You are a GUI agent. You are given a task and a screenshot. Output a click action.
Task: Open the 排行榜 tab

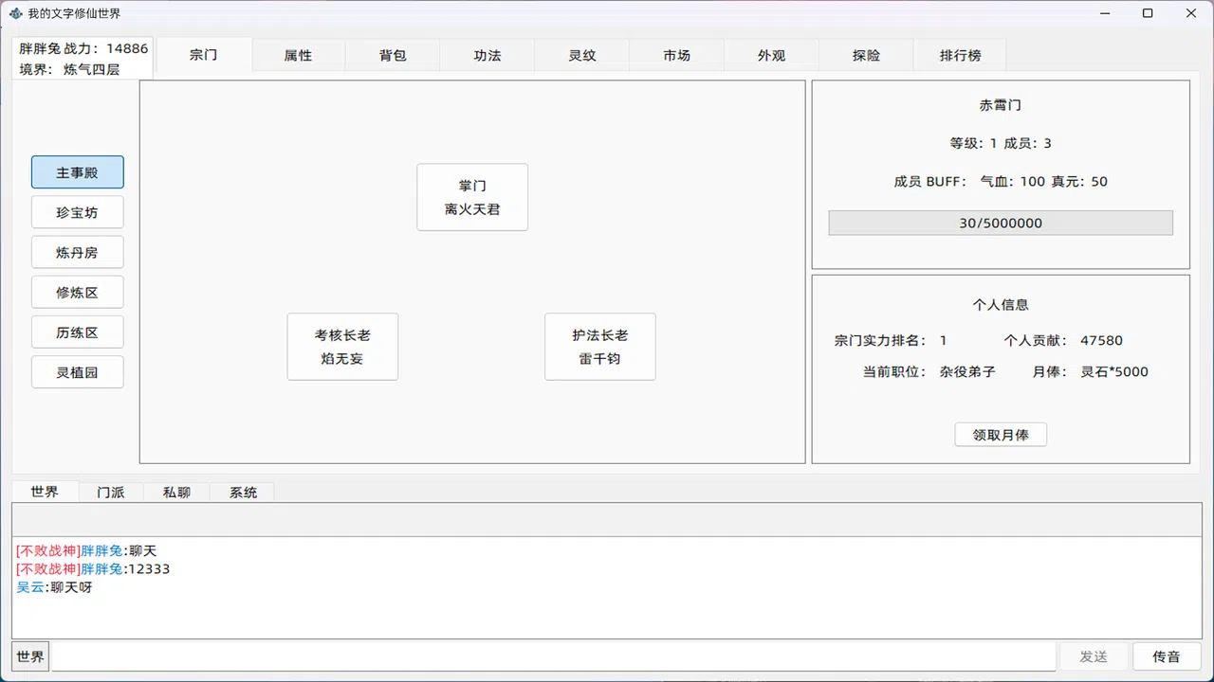tap(961, 56)
